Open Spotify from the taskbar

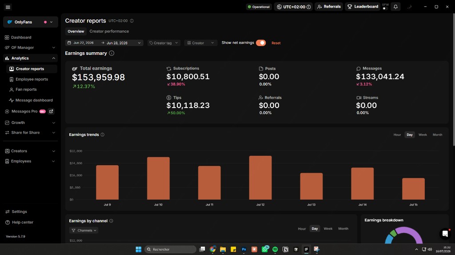(275, 249)
